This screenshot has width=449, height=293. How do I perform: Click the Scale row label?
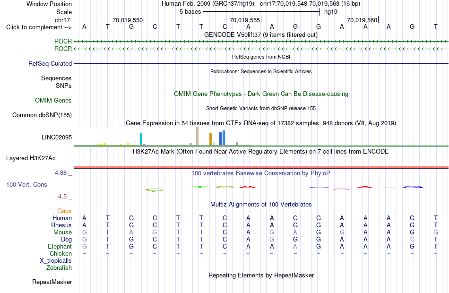[x=64, y=12]
